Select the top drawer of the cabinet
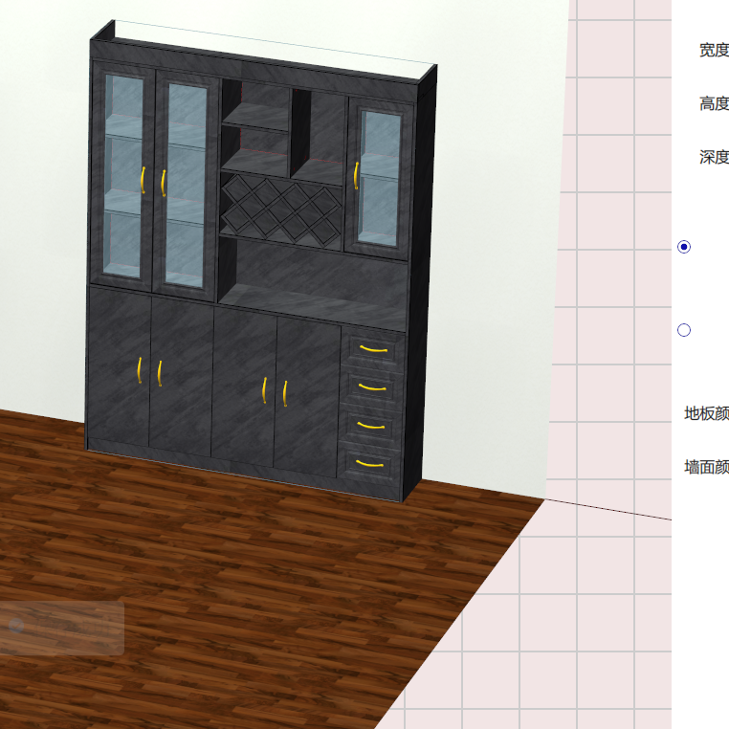The height and width of the screenshot is (729, 729). 372,350
